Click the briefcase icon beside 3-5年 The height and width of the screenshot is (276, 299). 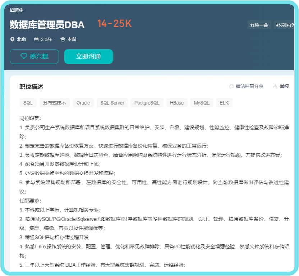(x=36, y=39)
